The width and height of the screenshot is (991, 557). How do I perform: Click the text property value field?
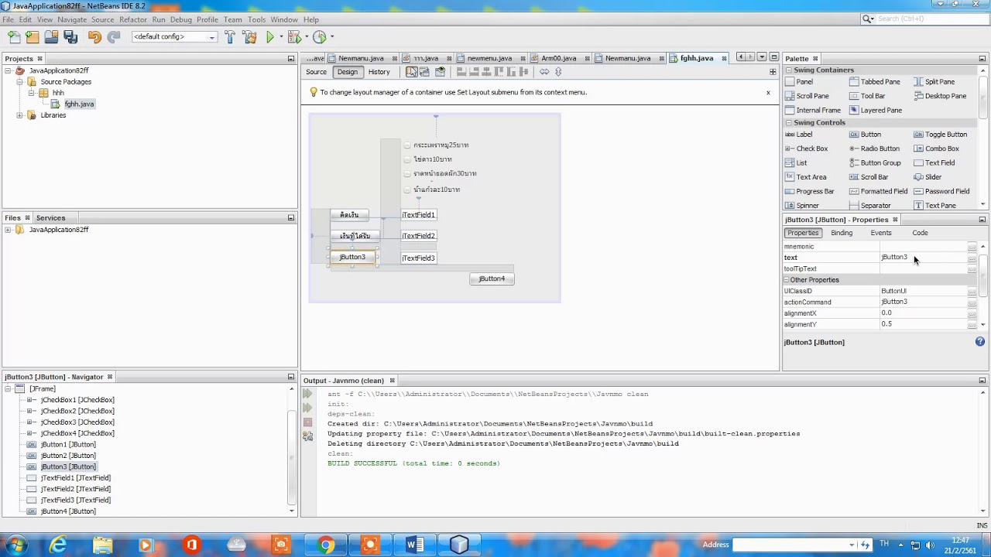click(923, 258)
